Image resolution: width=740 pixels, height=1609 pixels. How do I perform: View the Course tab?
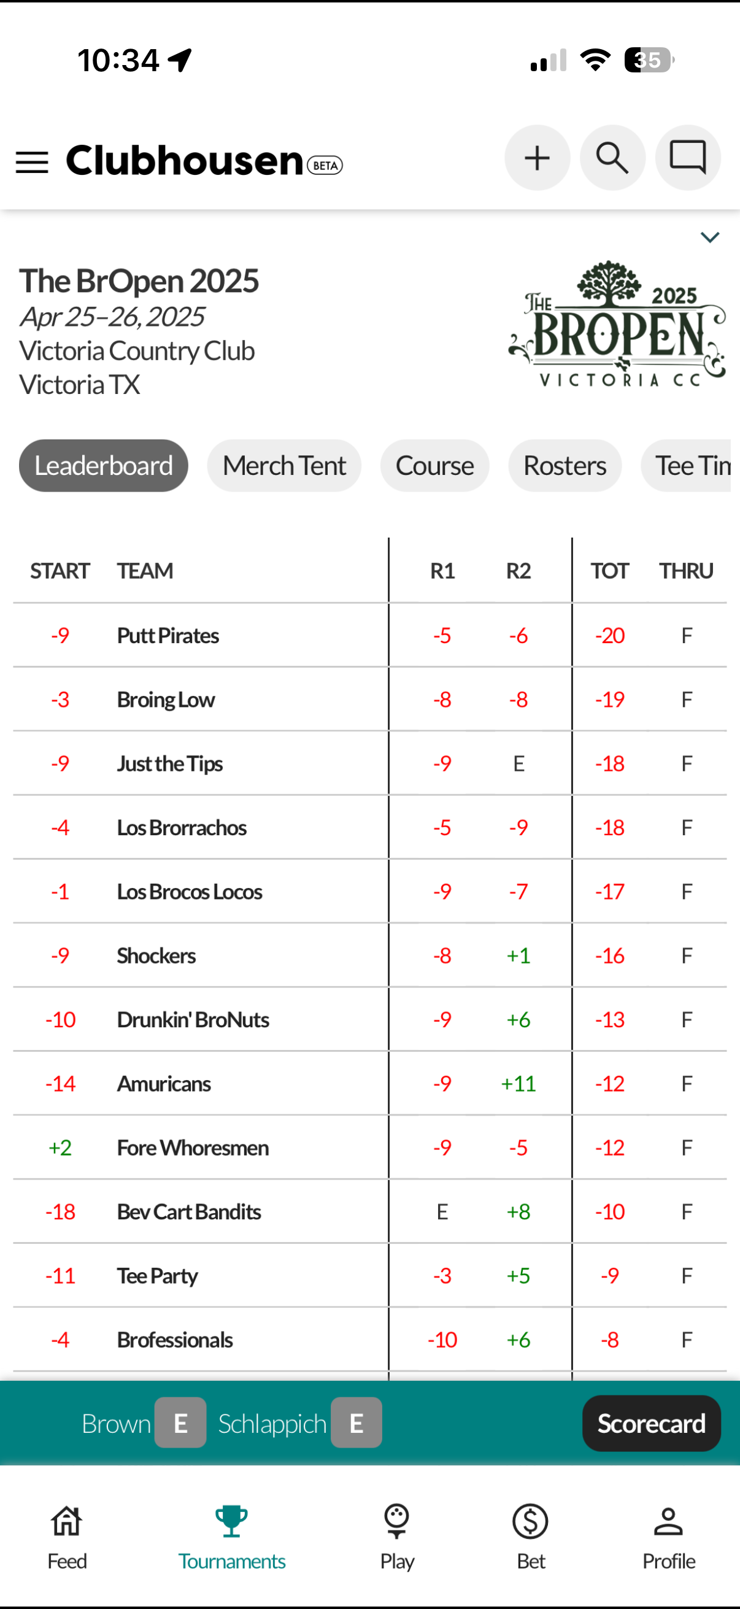point(434,465)
